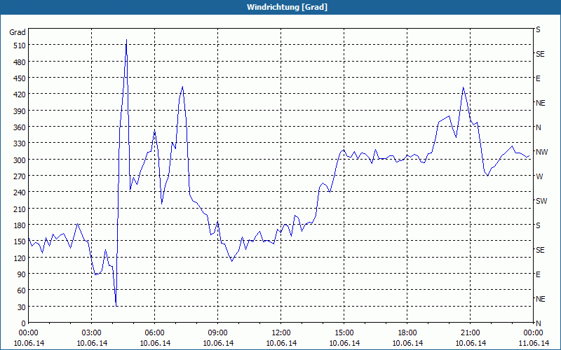Click the "Grad" unit label on y-axis
This screenshot has height=350, width=561.
(x=17, y=32)
